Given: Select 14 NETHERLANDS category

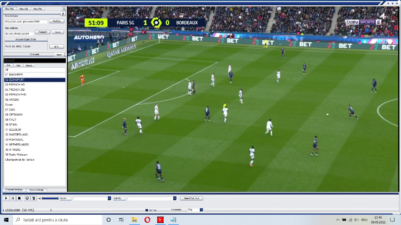Looking at the screenshot, I should coord(34,145).
